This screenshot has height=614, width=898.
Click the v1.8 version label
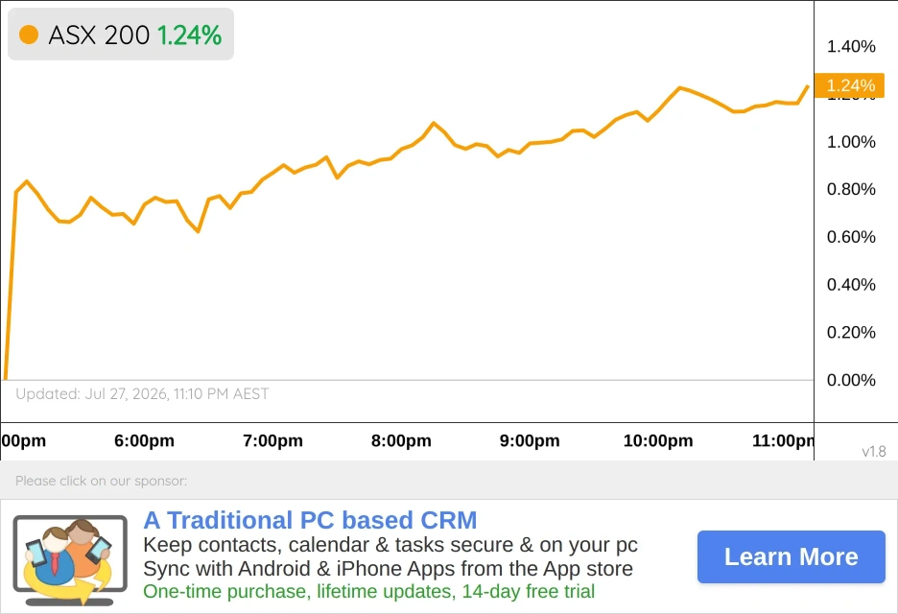pyautogui.click(x=874, y=452)
